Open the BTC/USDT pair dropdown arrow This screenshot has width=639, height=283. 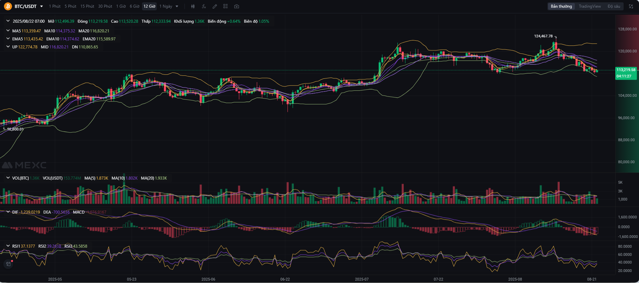(x=41, y=6)
